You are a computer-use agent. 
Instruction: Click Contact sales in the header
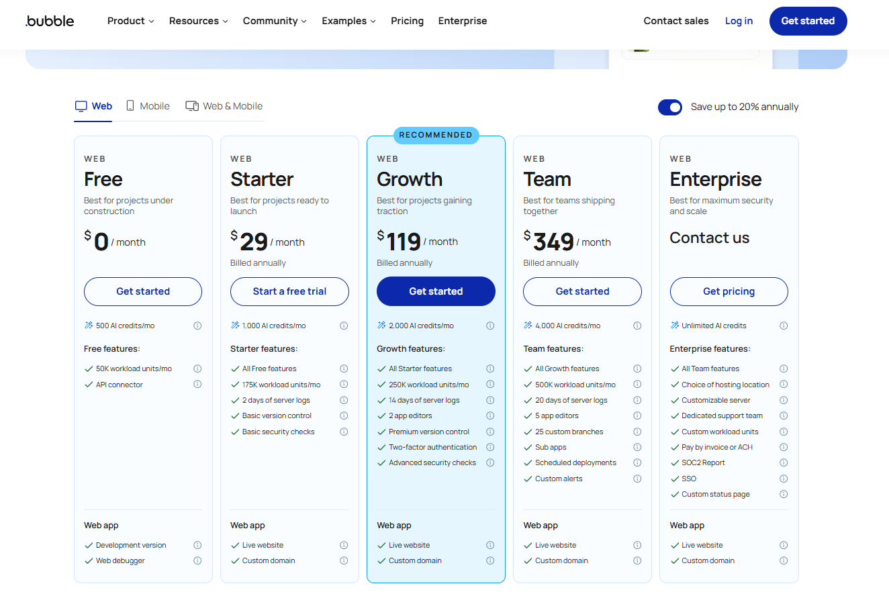point(676,21)
